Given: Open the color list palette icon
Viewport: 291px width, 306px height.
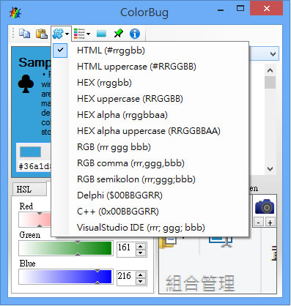Looking at the screenshot, I should click(79, 34).
